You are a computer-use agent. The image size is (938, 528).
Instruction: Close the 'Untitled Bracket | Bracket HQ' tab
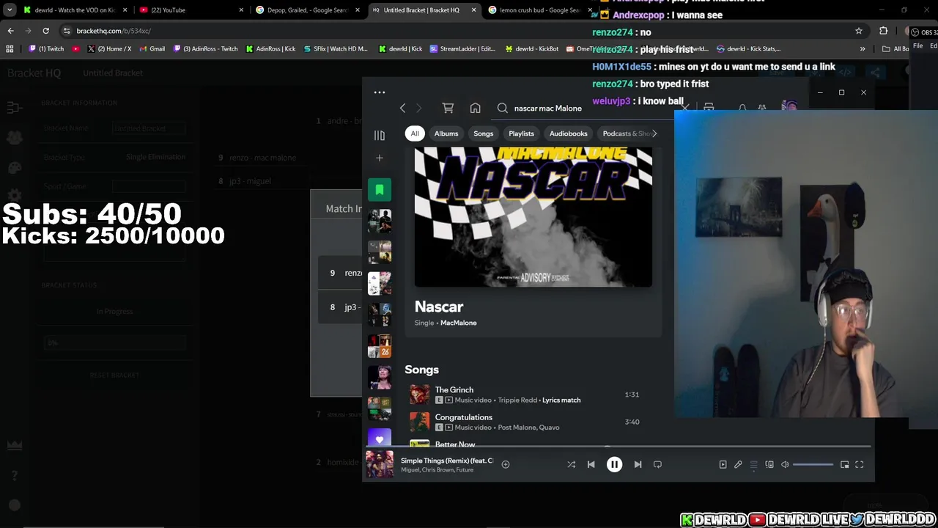473,10
